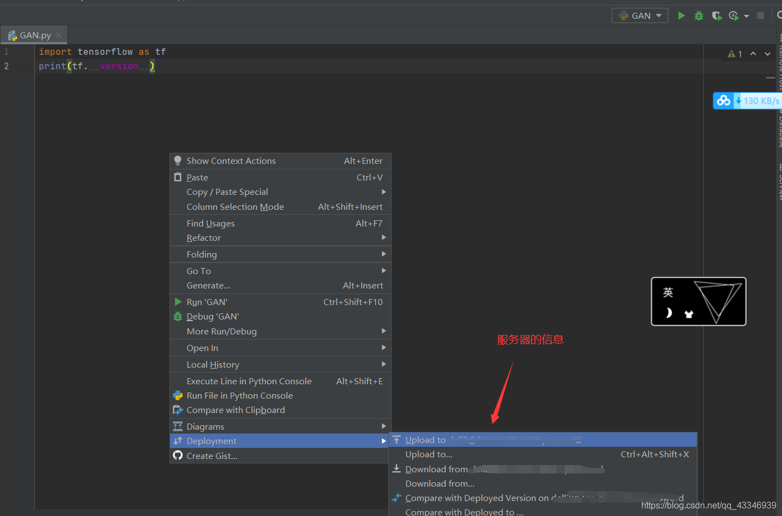Choose Compare with Deployed Version on server
782x516 pixels.
(543, 498)
